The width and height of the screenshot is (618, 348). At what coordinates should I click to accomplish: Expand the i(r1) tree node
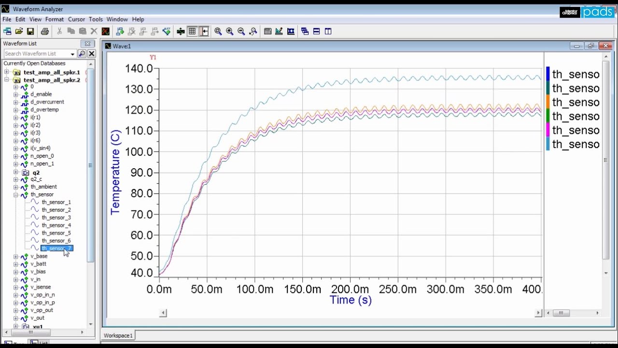(15, 117)
